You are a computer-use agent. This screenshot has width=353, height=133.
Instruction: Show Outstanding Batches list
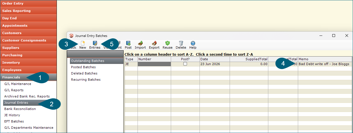click(96, 61)
